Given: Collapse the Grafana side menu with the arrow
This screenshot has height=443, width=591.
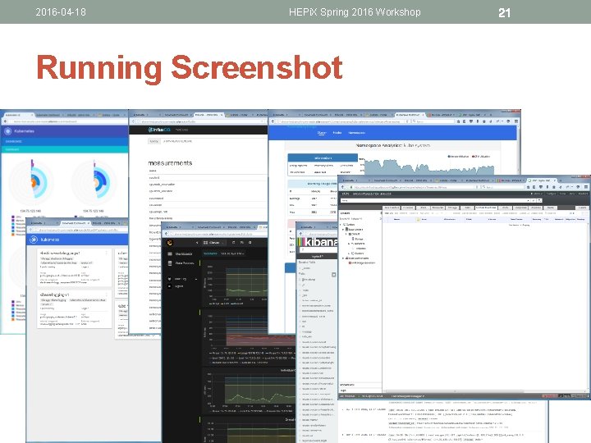Looking at the screenshot, I should [197, 243].
